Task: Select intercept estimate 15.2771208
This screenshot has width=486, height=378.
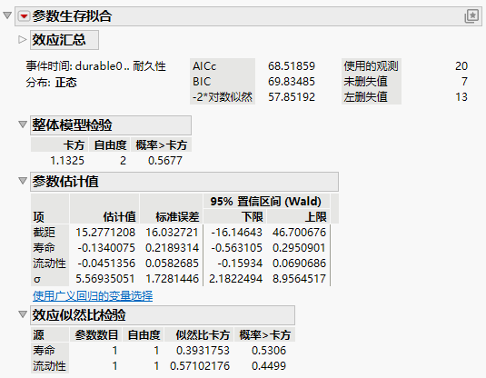Action: pos(105,233)
